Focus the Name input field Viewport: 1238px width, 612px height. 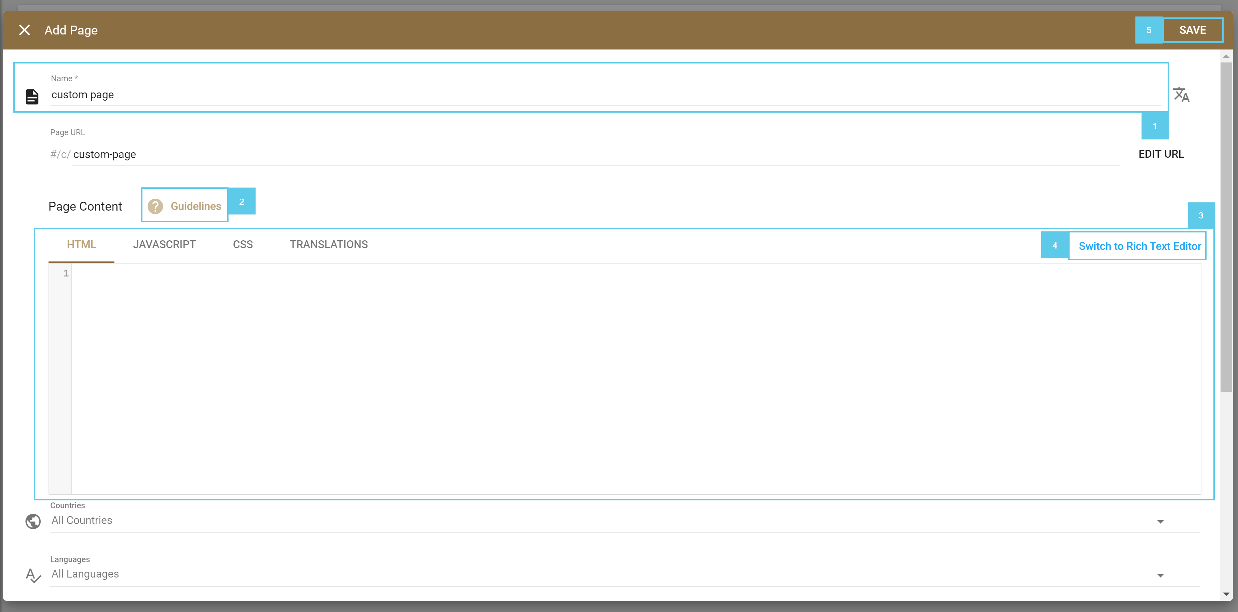(x=606, y=95)
